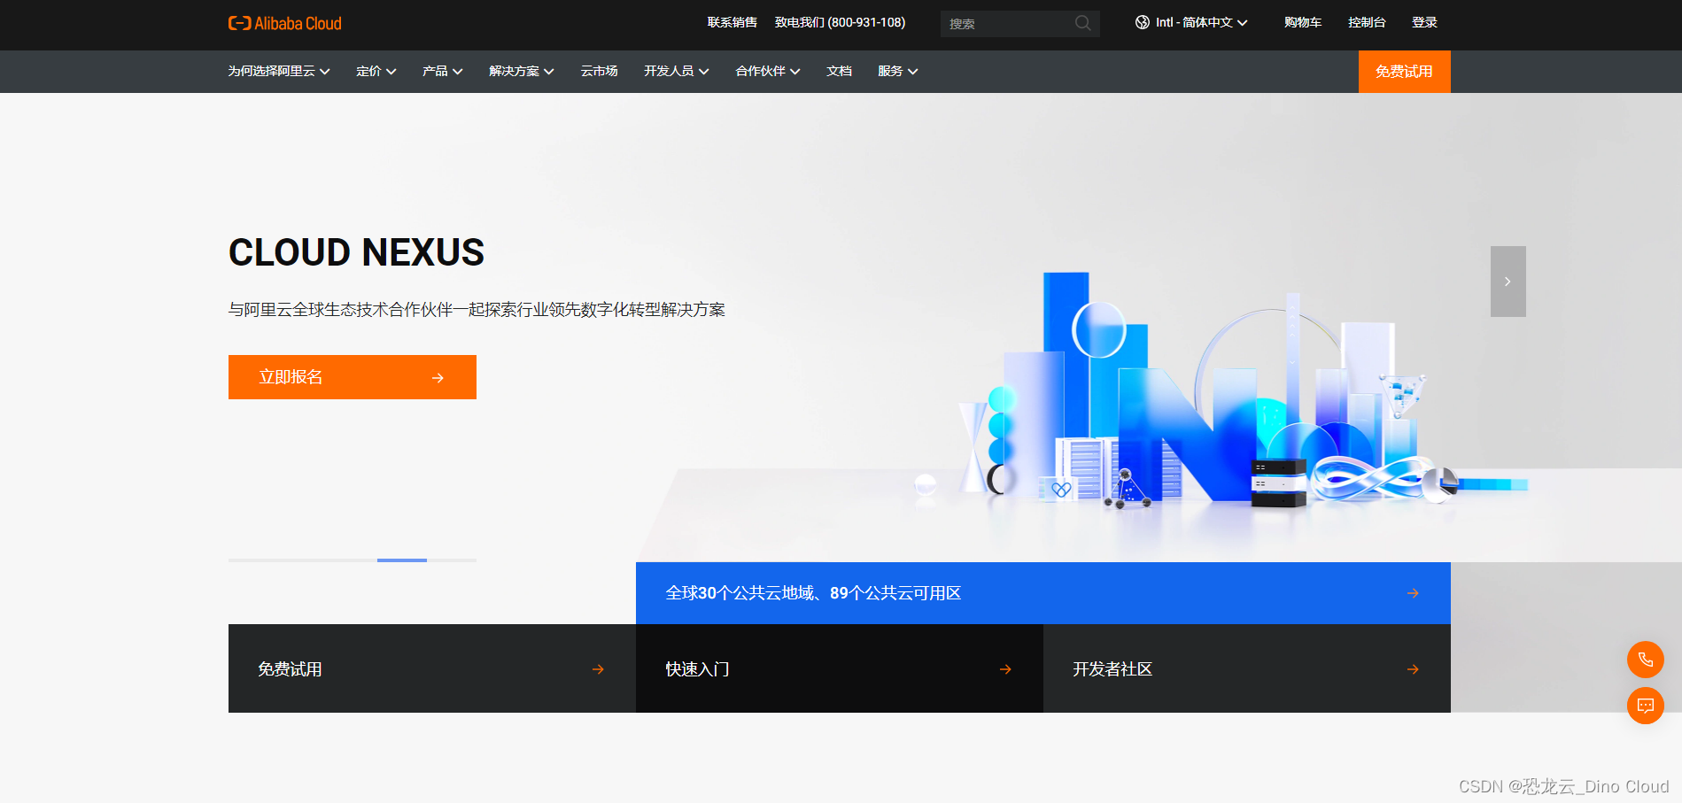Open the 服务 dropdown menu
The height and width of the screenshot is (803, 1682).
[898, 71]
